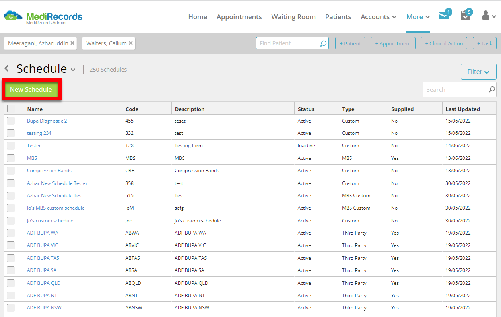Tick the checkbox for ADF BUPA NSW
501x317 pixels.
click(x=11, y=308)
